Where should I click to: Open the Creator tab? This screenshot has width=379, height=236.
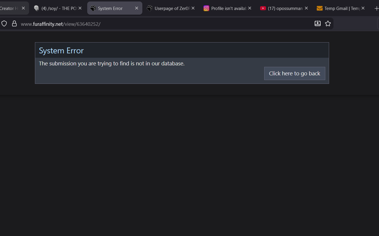pyautogui.click(x=9, y=9)
